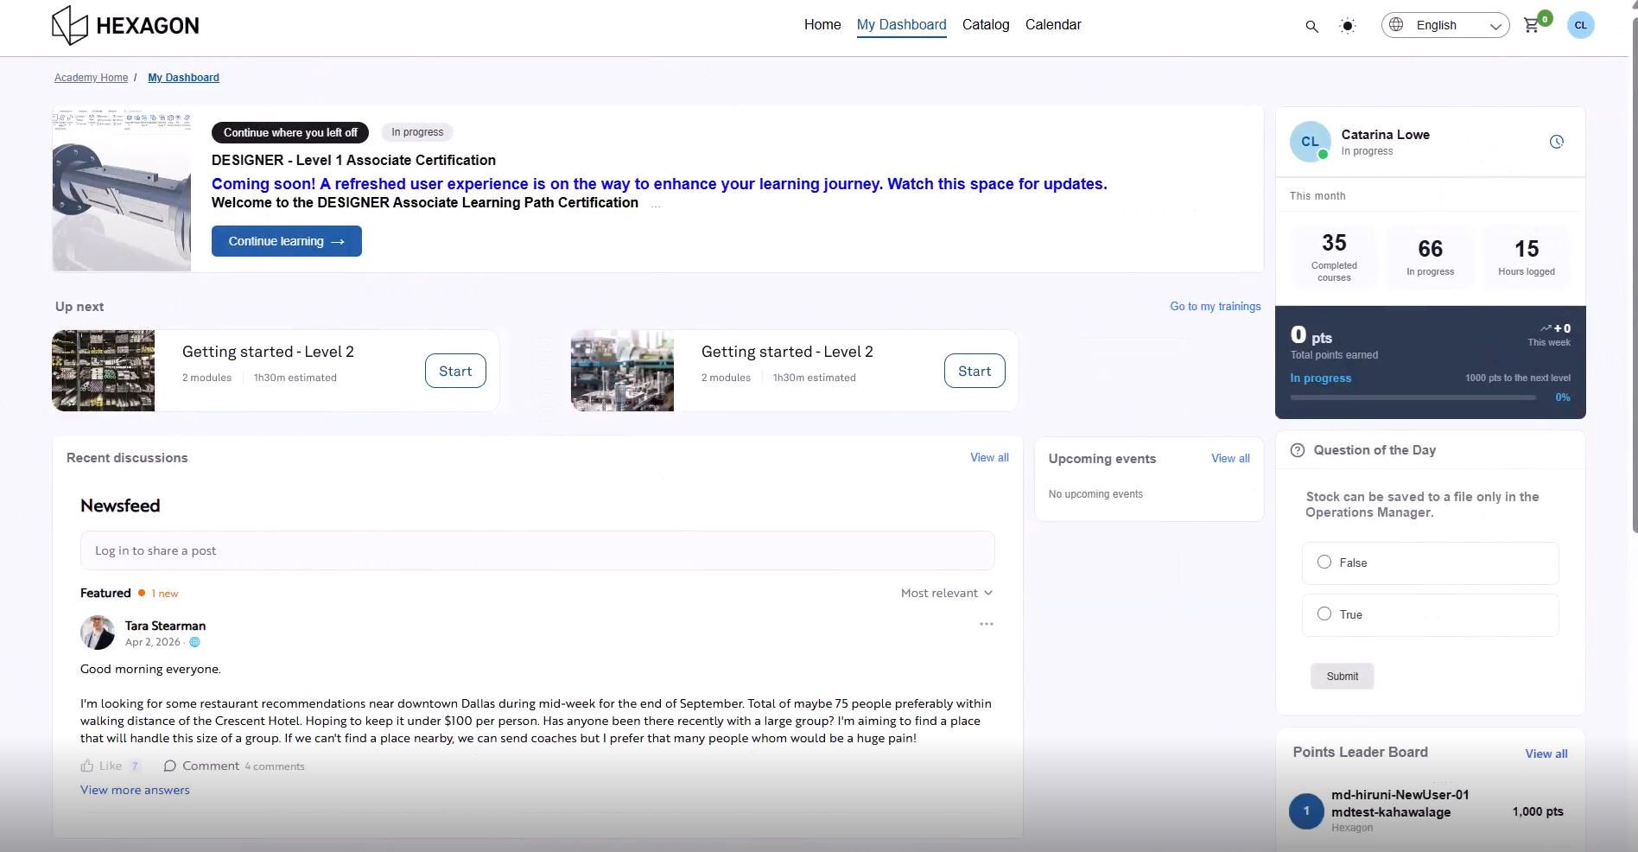Open the 4 comments count
This screenshot has width=1638, height=852.
click(275, 766)
